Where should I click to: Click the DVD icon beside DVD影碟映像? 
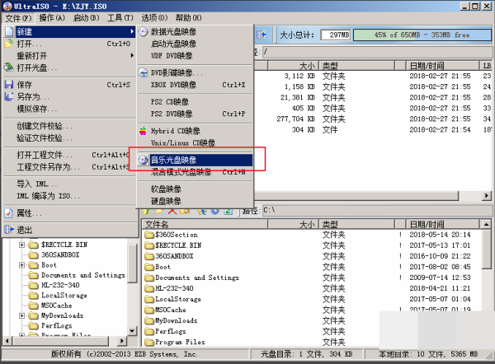pyautogui.click(x=143, y=72)
